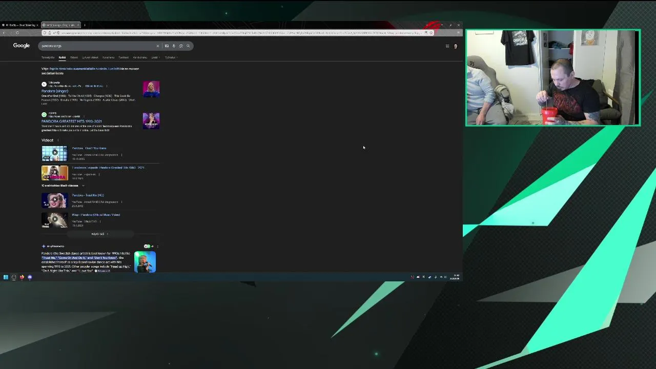Click the Wikipedia site favicon
This screenshot has height=369, width=656.
(44, 84)
